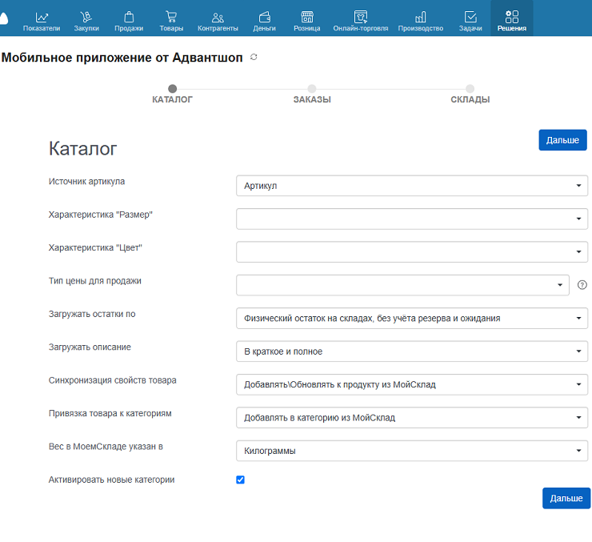Open the Показатели section icon
The image size is (592, 542).
[42, 18]
